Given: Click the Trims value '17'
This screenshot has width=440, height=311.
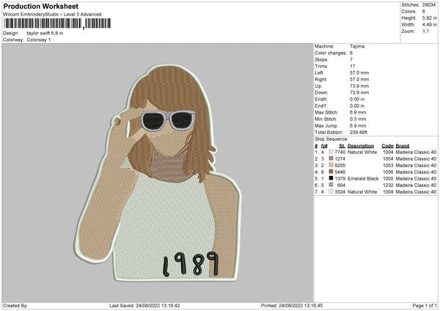Looking at the screenshot, I should (x=353, y=66).
